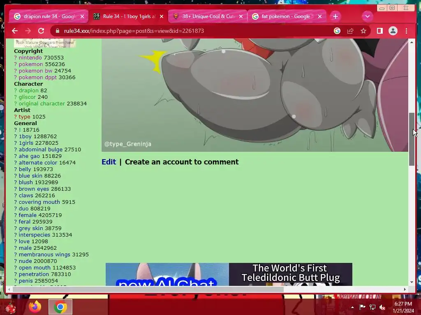
Task: Click the browser forward arrow
Action: coord(28,31)
